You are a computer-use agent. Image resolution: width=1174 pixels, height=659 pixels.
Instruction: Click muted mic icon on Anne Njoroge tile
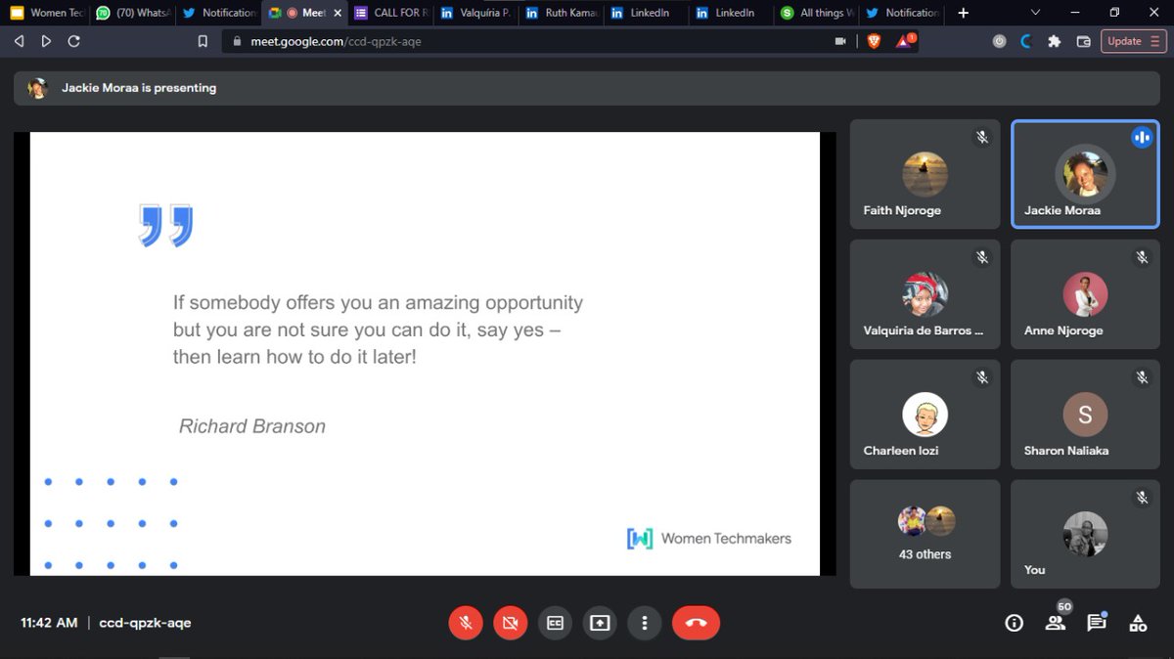click(x=1142, y=258)
